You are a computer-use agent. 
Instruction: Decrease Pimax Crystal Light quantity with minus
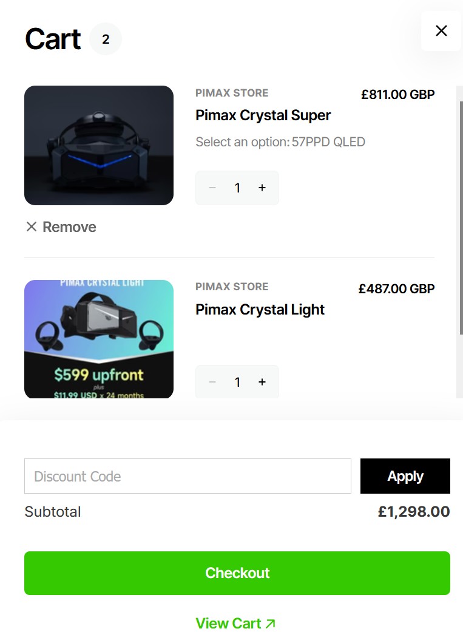coord(212,382)
